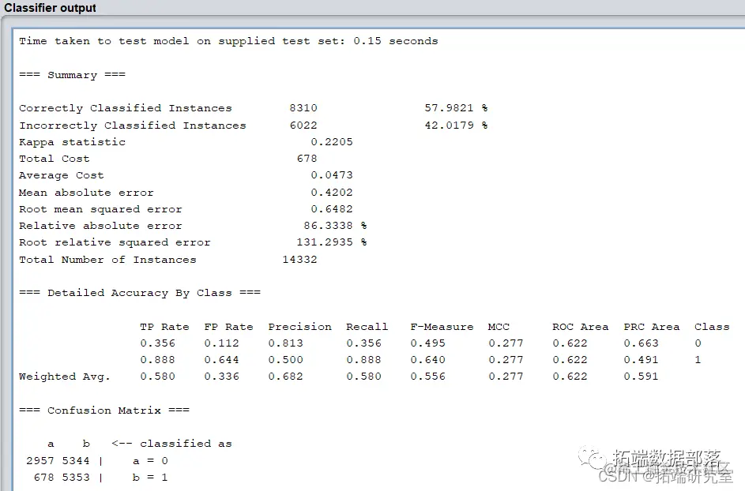The image size is (745, 491).
Task: Click the 'a = 0' class mapping
Action: [x=150, y=461]
